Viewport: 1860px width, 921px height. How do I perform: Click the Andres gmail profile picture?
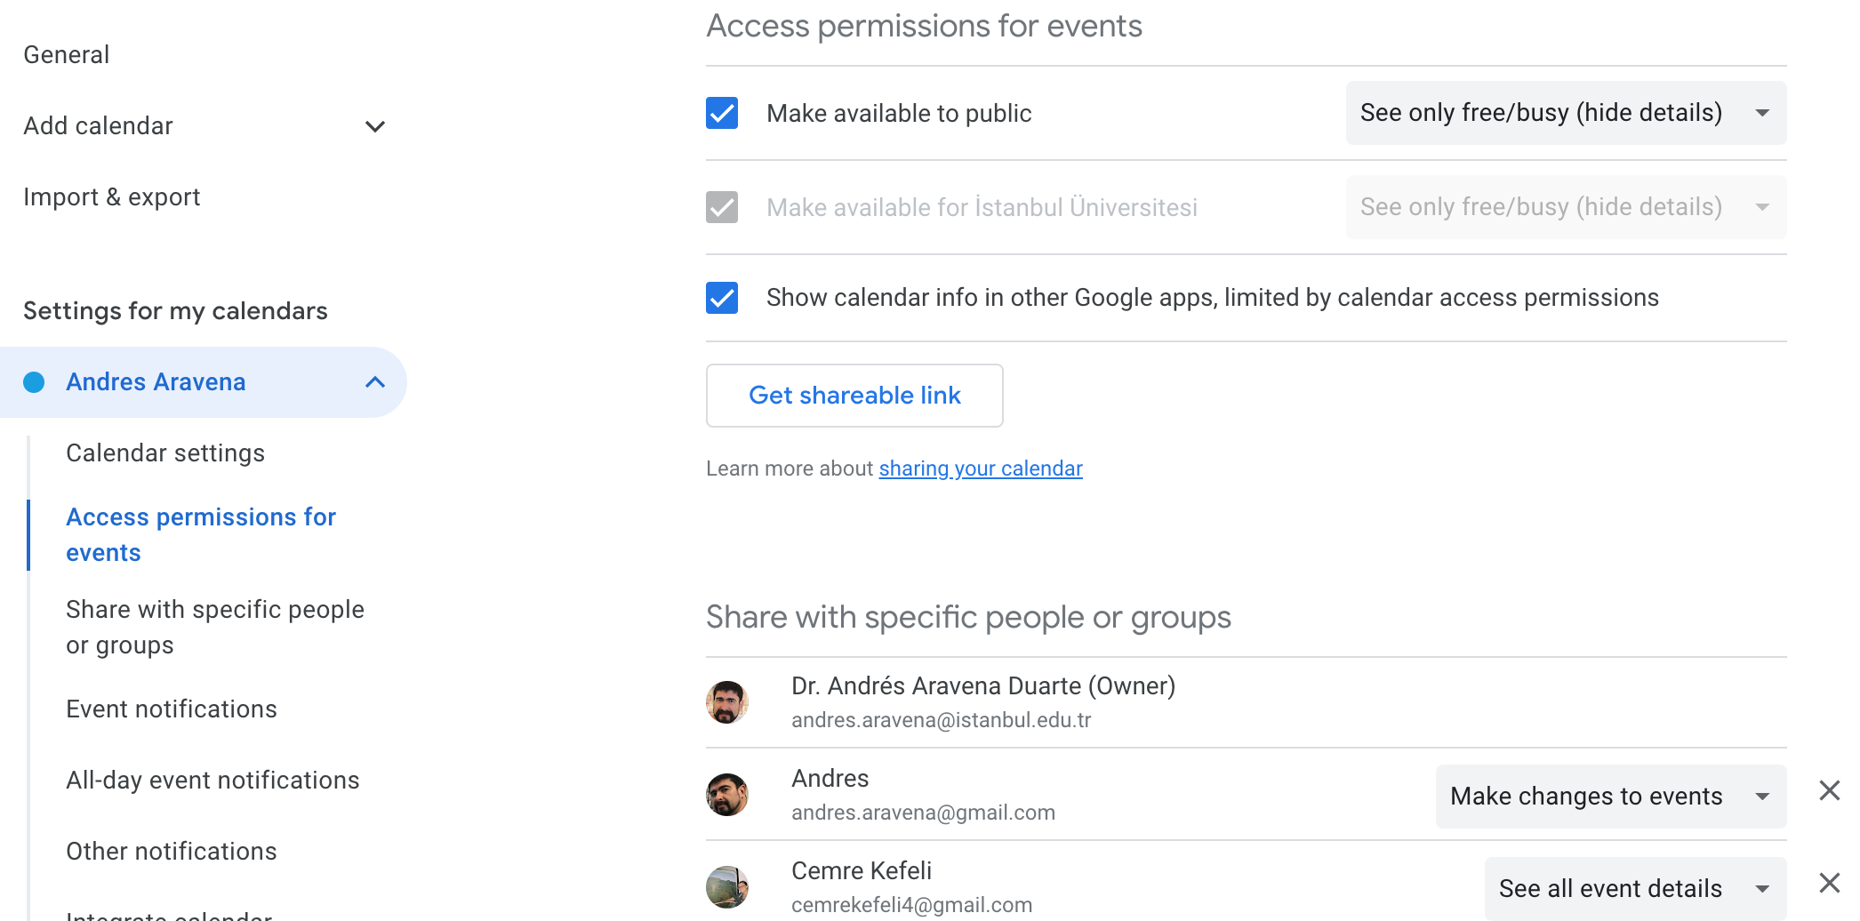[726, 795]
